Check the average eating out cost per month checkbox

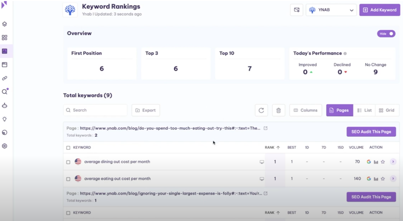tap(68, 179)
